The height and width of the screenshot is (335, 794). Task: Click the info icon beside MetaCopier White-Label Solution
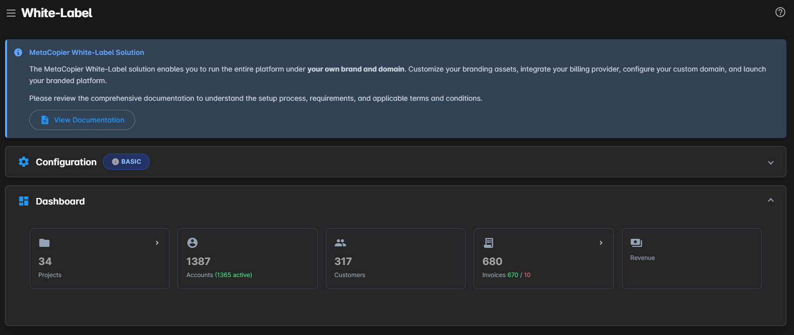(18, 52)
